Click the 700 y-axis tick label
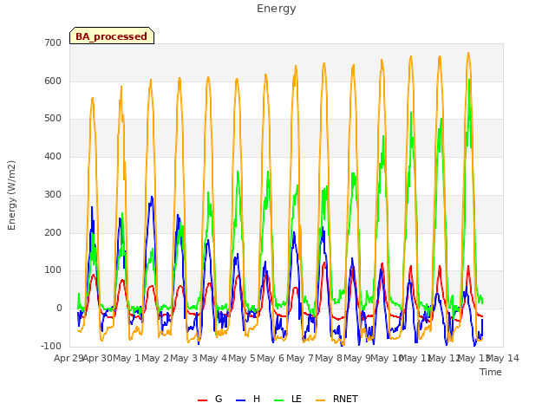Viewport: 555px width, 416px height. (x=53, y=42)
